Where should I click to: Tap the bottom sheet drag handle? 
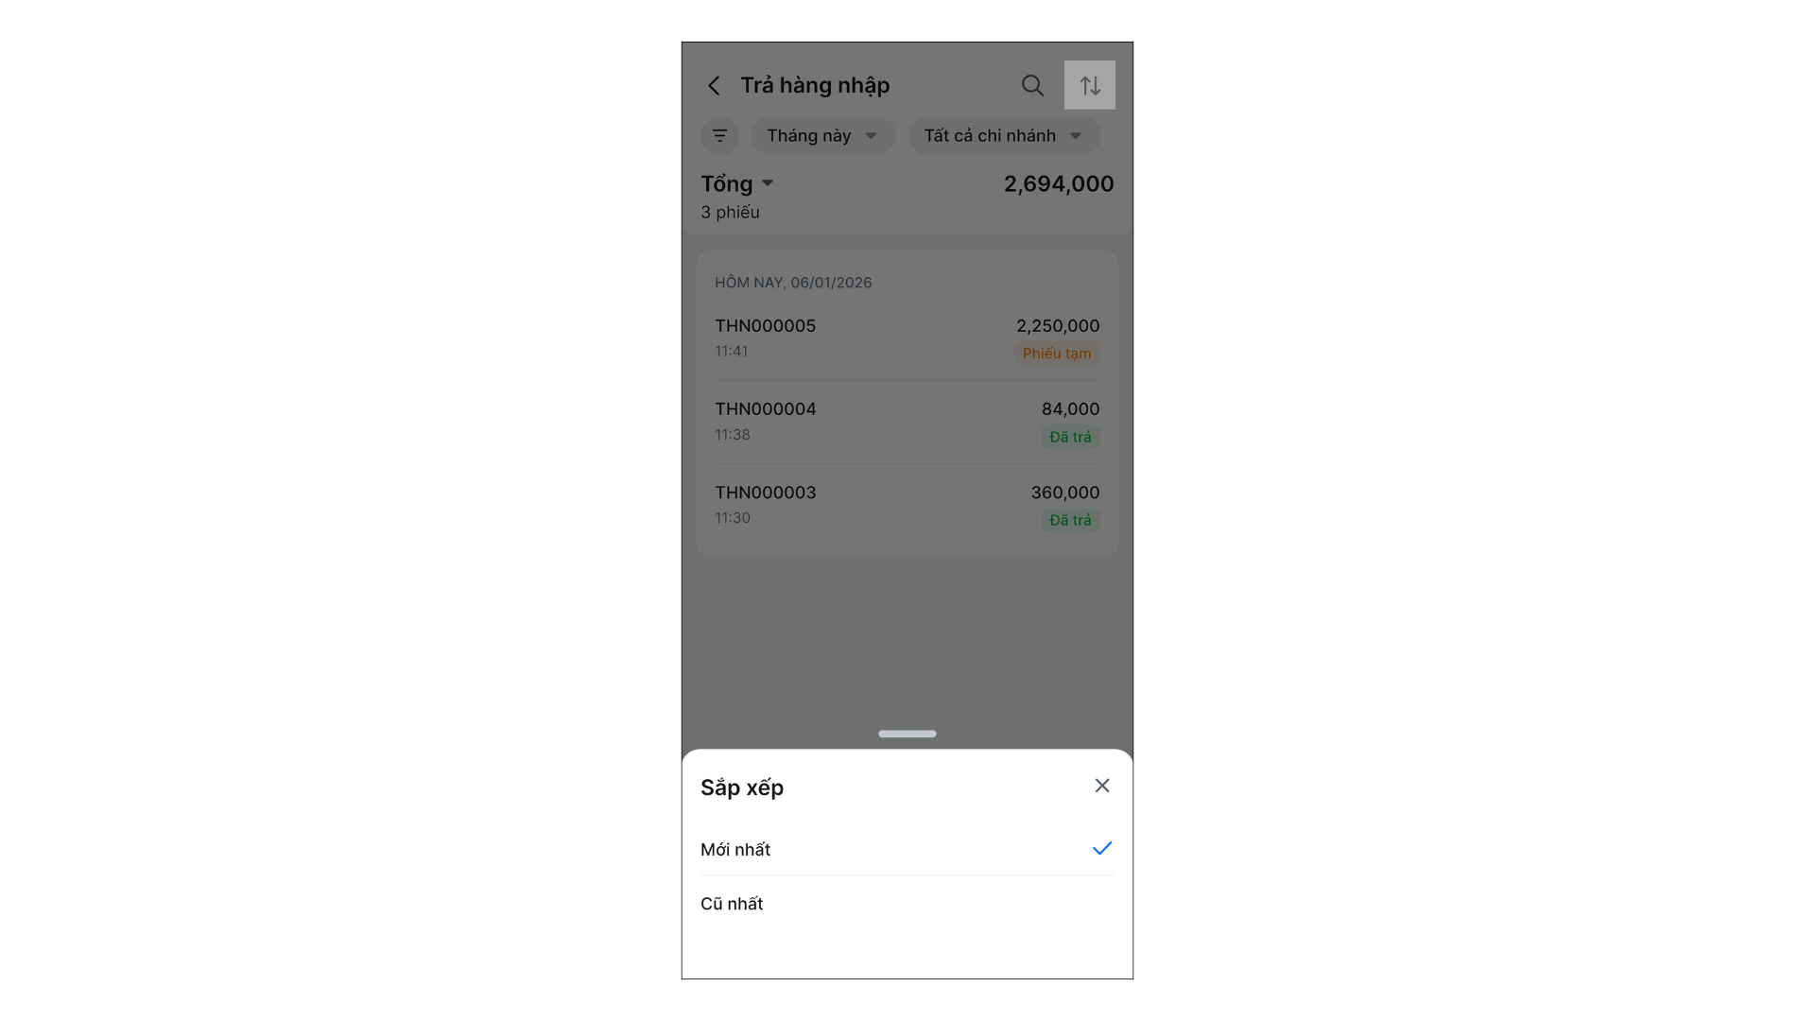pos(907,734)
